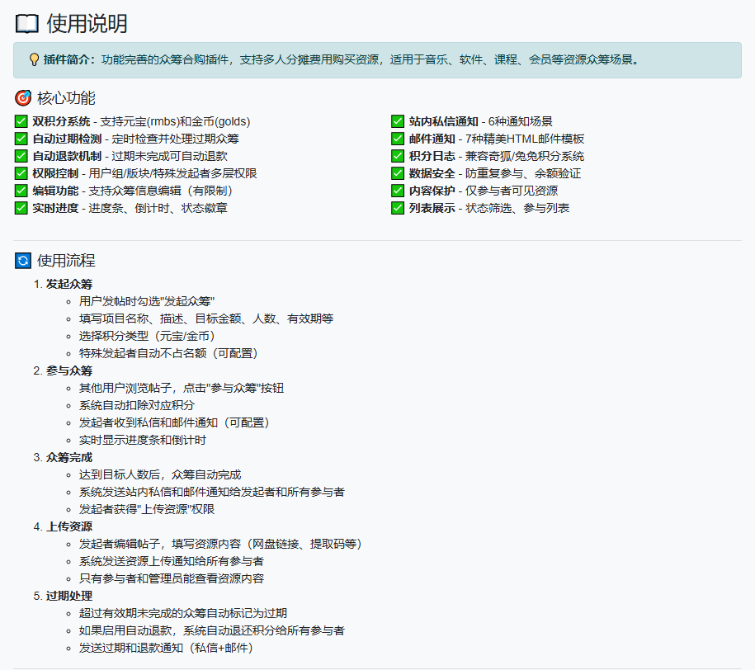The image size is (755, 670).
Task: Click the 发起众筹 step heading
Action: point(69,284)
